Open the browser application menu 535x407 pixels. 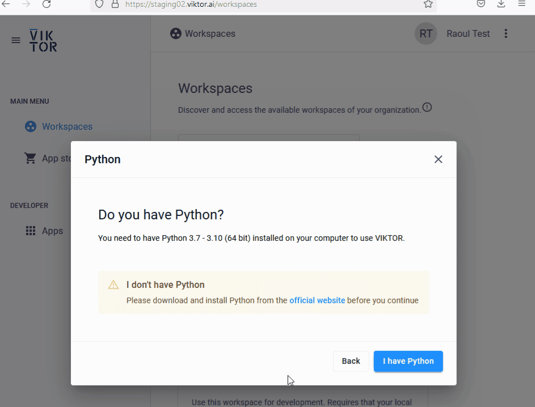(x=522, y=4)
